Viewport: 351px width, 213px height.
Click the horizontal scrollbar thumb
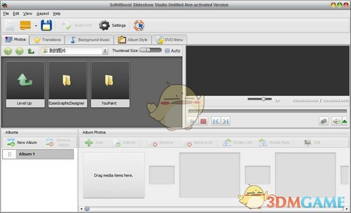click(87, 209)
